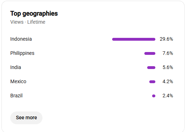Select the Brazil country label
The width and height of the screenshot is (190, 132).
pos(16,96)
